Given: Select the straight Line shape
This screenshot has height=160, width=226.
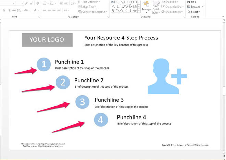Looking at the screenshot, I should [x=117, y=2].
